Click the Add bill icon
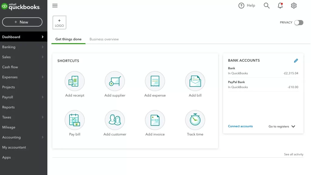This screenshot has width=311, height=175. (195, 81)
